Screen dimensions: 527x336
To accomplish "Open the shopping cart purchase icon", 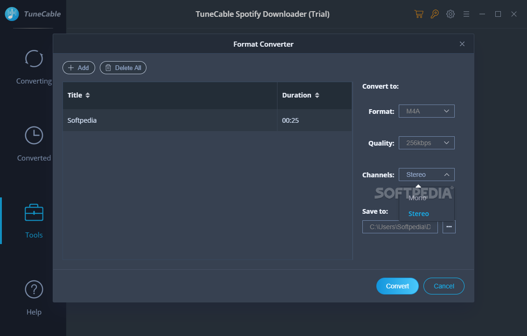I will pos(419,14).
